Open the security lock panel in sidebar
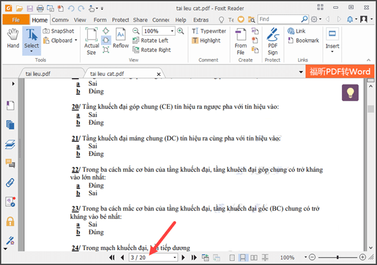377x265 pixels. coord(10,221)
